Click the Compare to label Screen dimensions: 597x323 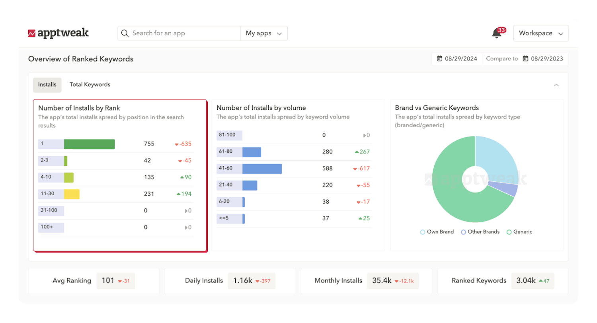(x=502, y=58)
